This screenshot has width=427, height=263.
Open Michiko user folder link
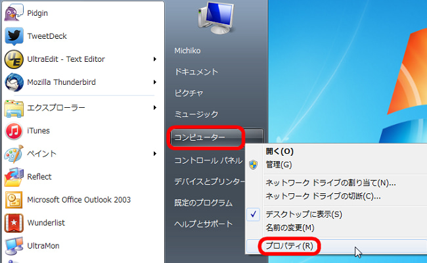pos(187,51)
